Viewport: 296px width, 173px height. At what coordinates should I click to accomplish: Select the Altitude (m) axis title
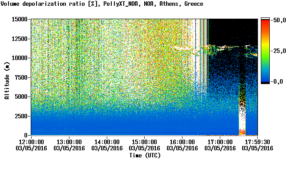pos(7,80)
